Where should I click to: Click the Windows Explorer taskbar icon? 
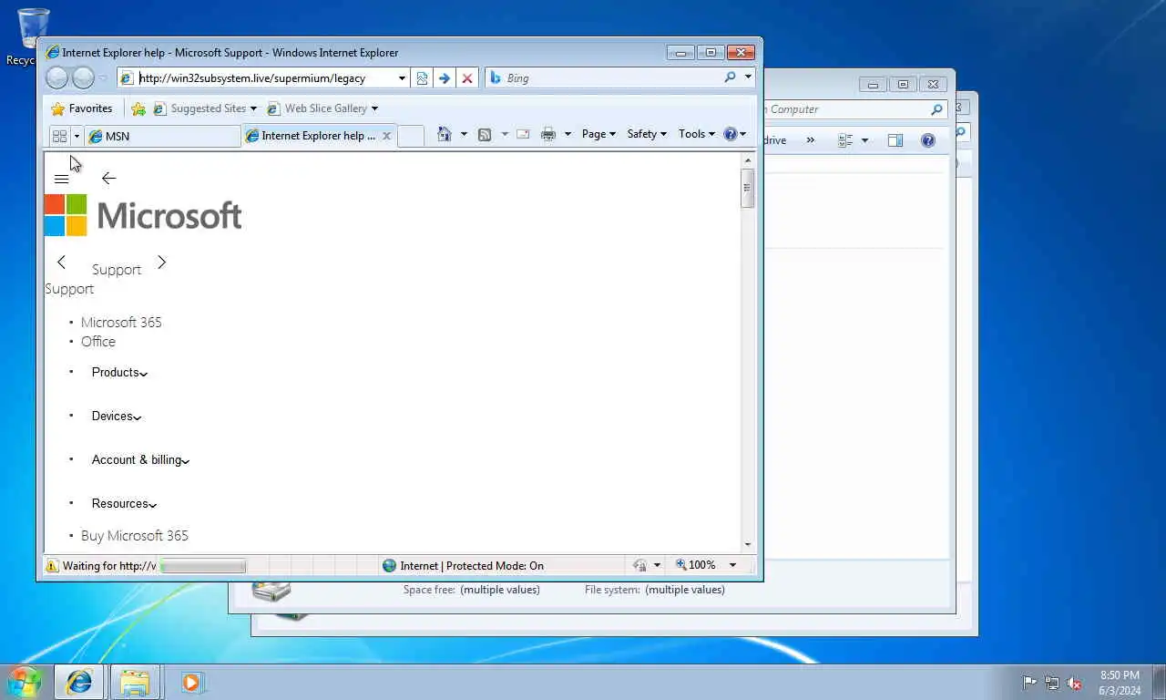[135, 682]
